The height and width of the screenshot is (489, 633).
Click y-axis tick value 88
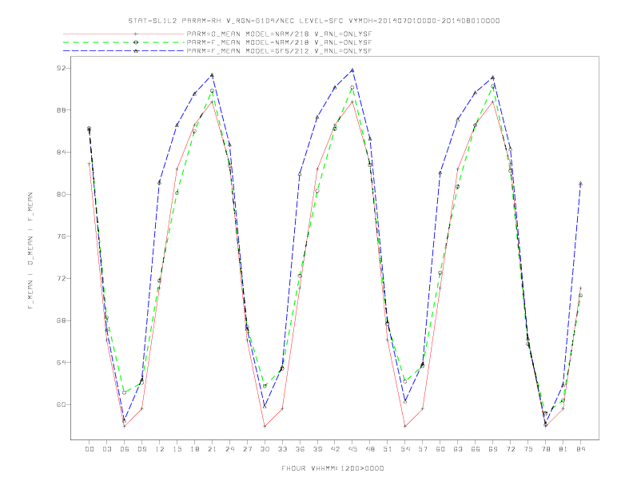pyautogui.click(x=61, y=110)
